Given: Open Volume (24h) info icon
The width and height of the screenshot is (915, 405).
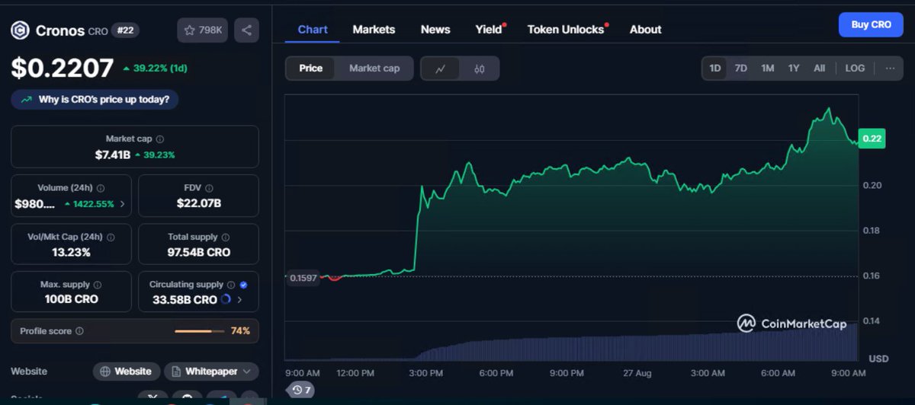Looking at the screenshot, I should point(101,188).
